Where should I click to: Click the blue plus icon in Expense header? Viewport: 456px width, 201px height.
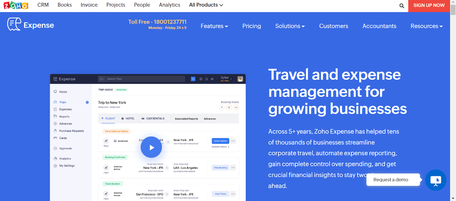[x=193, y=79]
